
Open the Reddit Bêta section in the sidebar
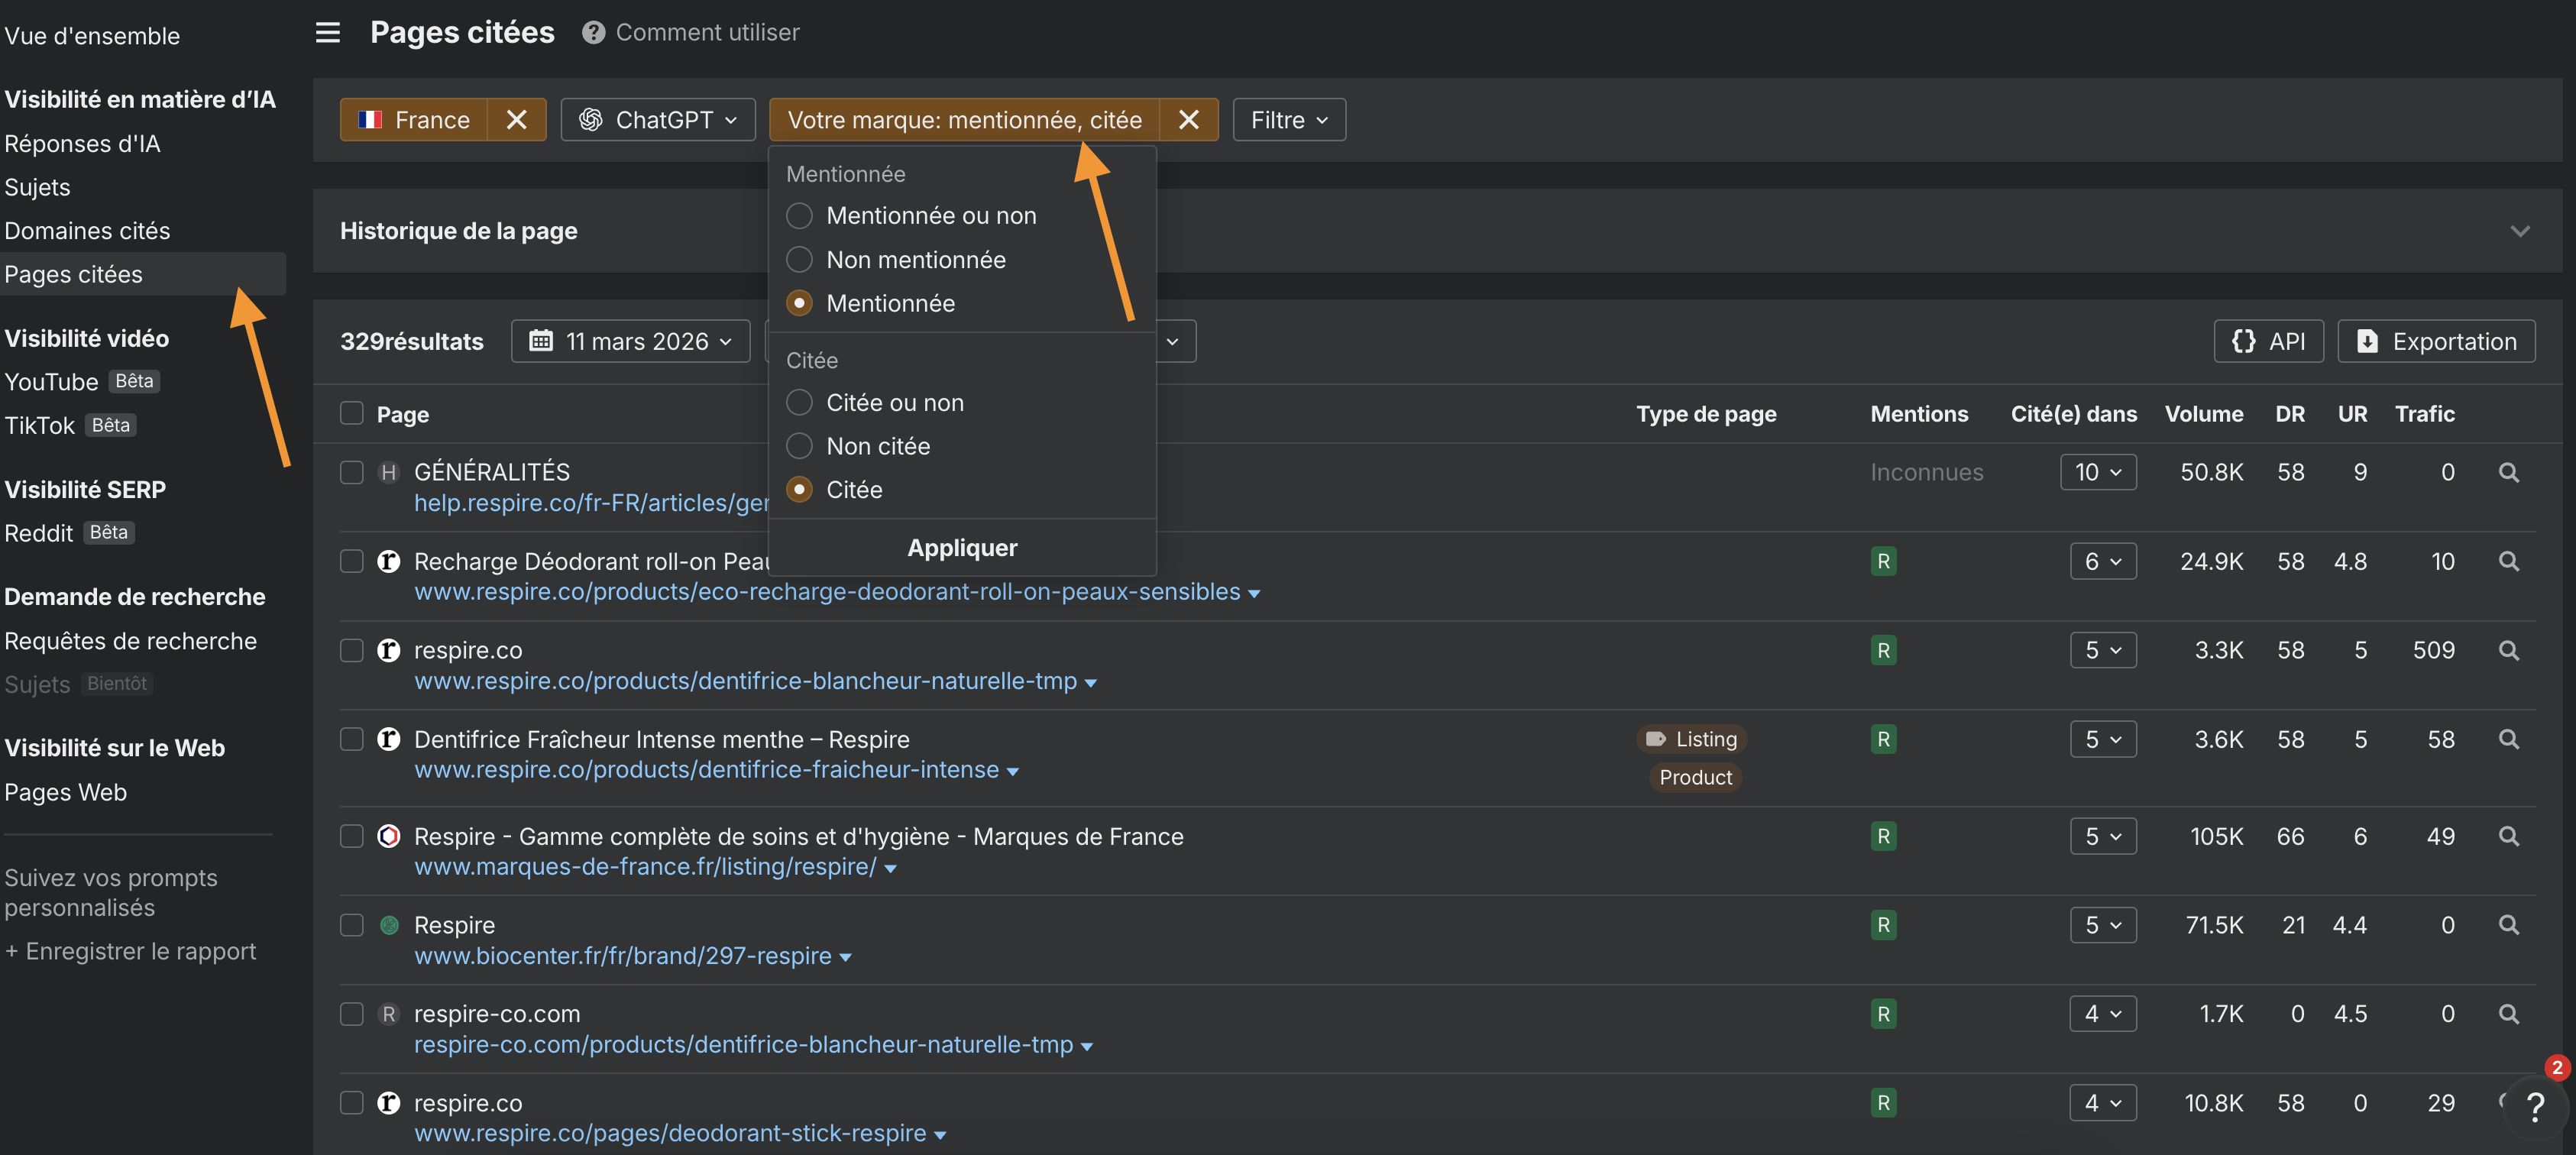[x=40, y=532]
